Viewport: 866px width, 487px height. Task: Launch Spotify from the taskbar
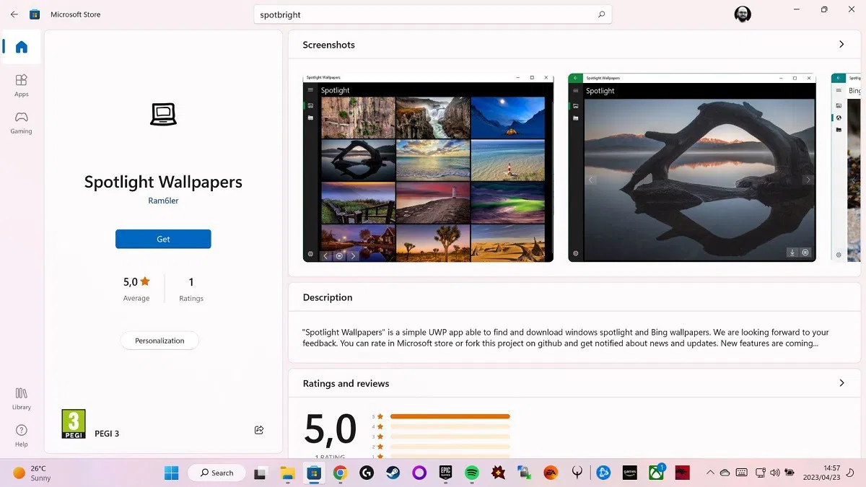(472, 473)
